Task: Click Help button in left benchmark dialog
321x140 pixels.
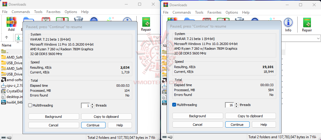Action: tap(120, 125)
